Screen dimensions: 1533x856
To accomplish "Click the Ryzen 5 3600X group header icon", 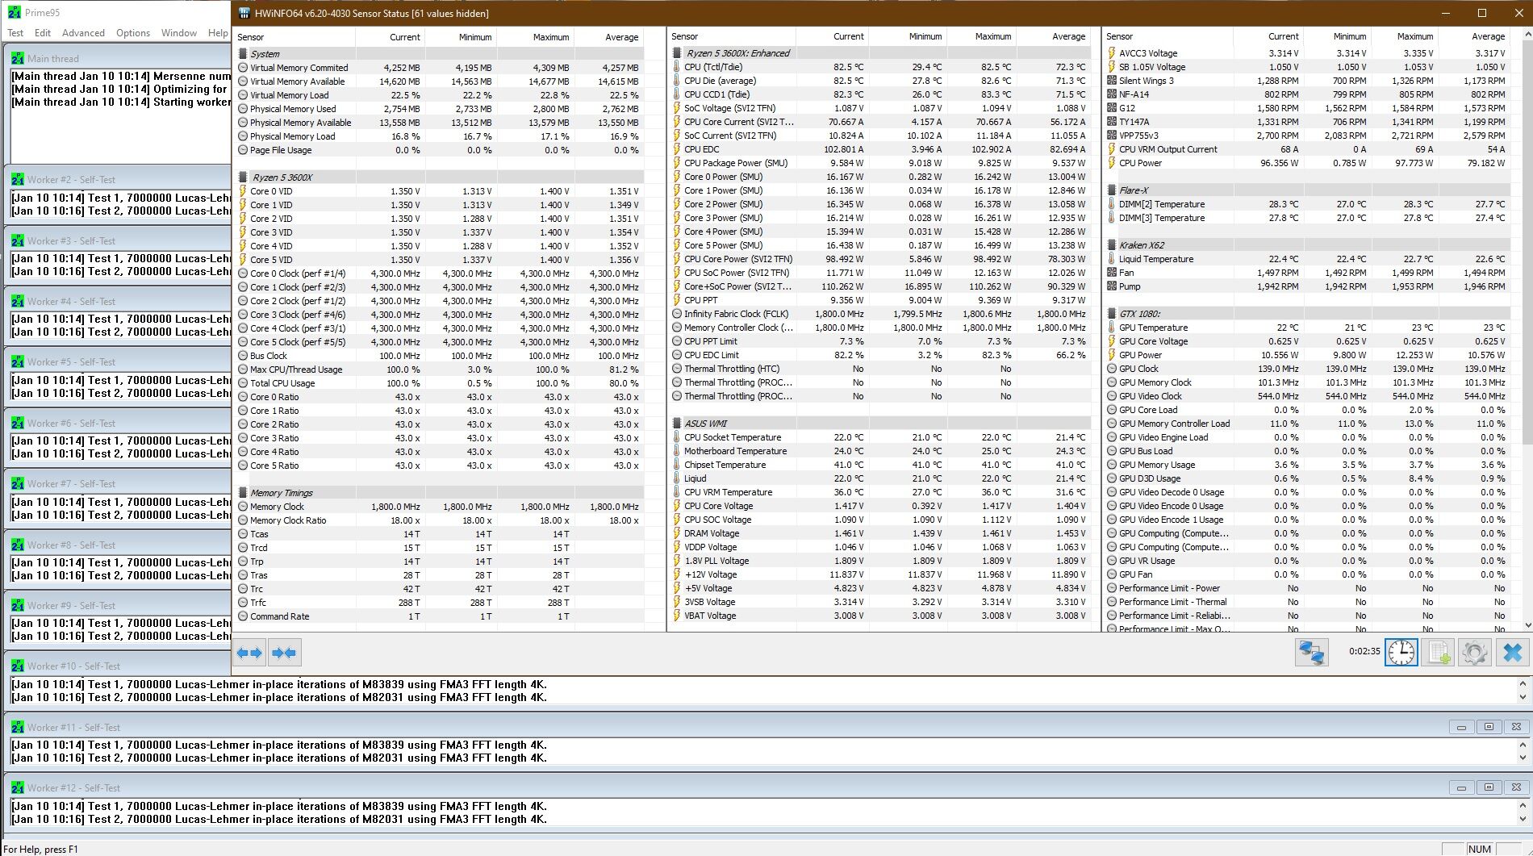I will pos(243,177).
